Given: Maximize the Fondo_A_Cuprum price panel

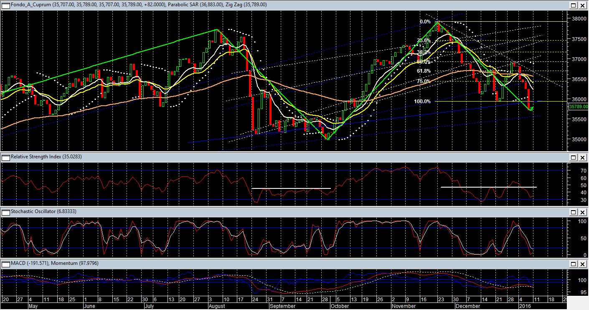Looking at the screenshot, I should click(x=574, y=5).
